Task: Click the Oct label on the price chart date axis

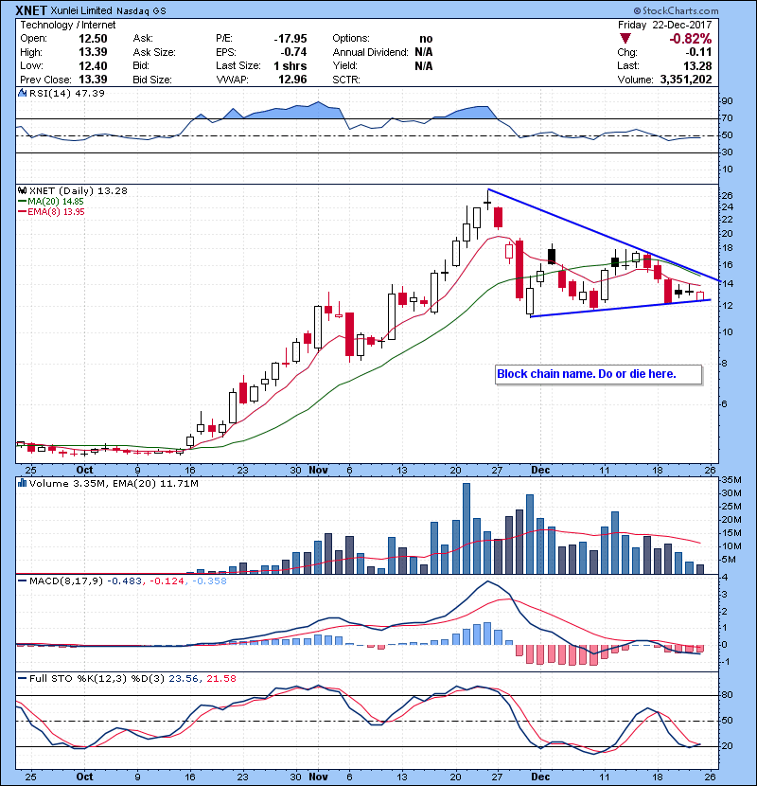Action: (84, 470)
